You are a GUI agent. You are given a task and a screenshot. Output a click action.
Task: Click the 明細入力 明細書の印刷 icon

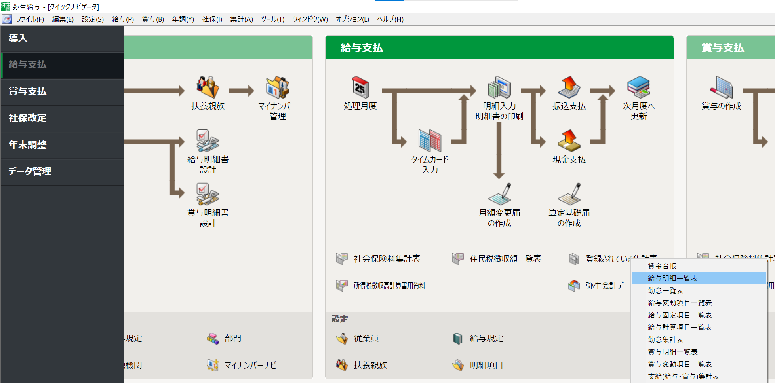click(499, 88)
